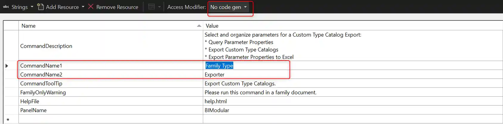Image resolution: width=503 pixels, height=124 pixels.
Task: Open the Strings resource type dropdown arrow
Action: [32, 7]
